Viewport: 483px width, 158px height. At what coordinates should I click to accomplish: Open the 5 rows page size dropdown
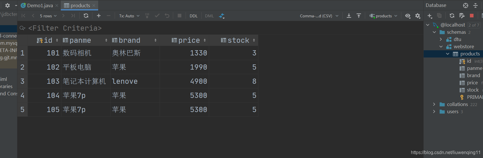click(x=48, y=16)
